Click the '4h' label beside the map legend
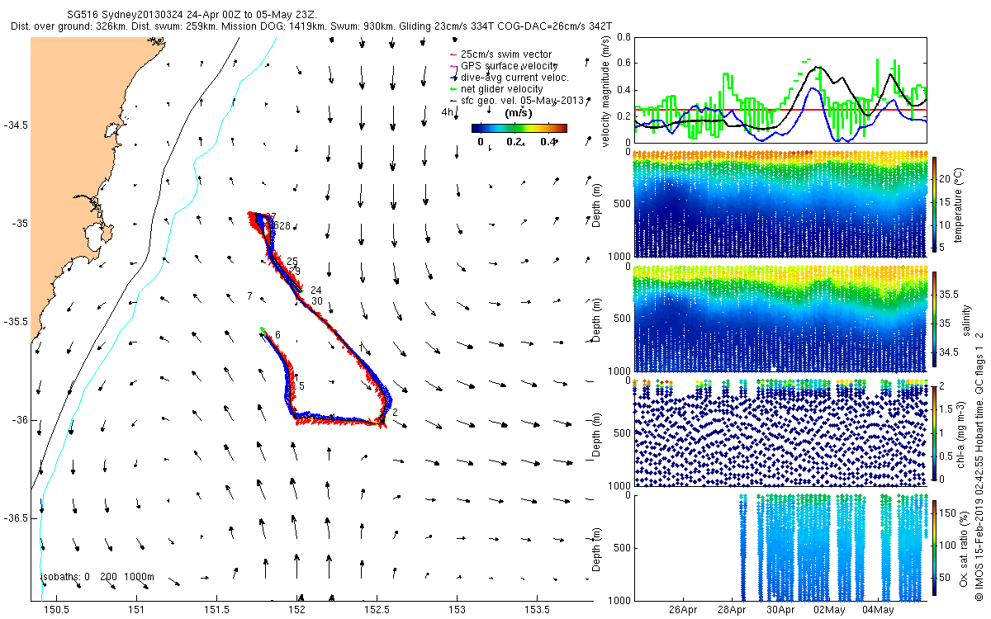 (447, 111)
